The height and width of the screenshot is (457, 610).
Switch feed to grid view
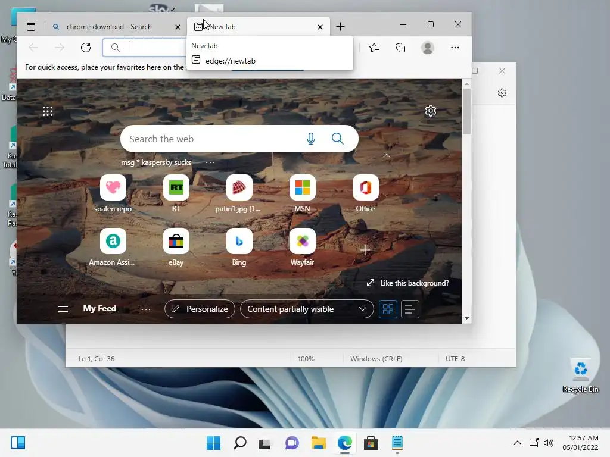pos(388,309)
